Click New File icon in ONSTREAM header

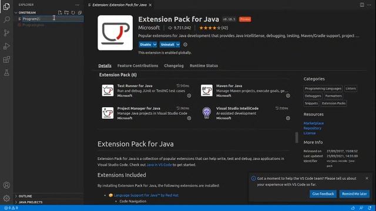(60, 12)
